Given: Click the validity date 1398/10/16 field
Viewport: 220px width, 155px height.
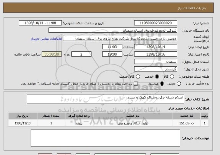Looking at the screenshot, I should coord(155,54).
